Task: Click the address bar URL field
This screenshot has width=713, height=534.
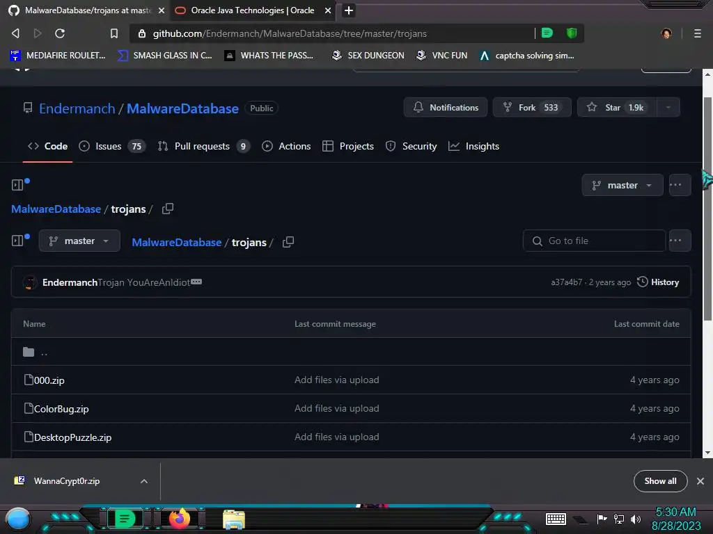Action: pyautogui.click(x=332, y=33)
